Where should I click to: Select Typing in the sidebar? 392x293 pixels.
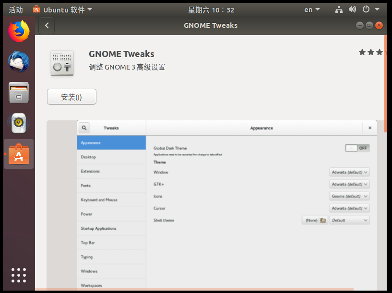coord(111,257)
